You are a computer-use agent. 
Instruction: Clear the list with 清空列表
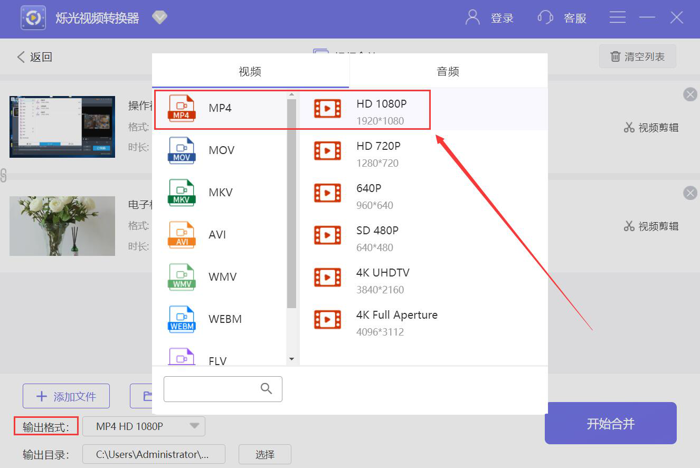tap(638, 56)
